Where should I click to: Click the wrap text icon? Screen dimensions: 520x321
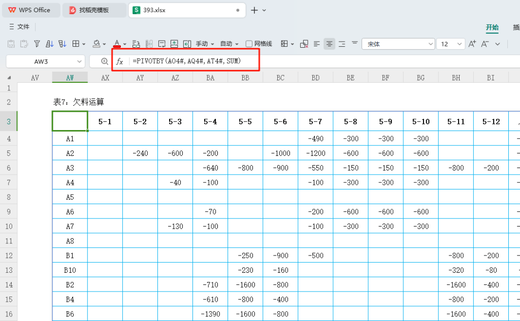point(162,44)
